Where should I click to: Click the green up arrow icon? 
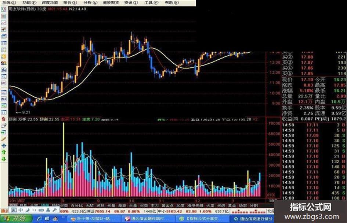[4, 152]
